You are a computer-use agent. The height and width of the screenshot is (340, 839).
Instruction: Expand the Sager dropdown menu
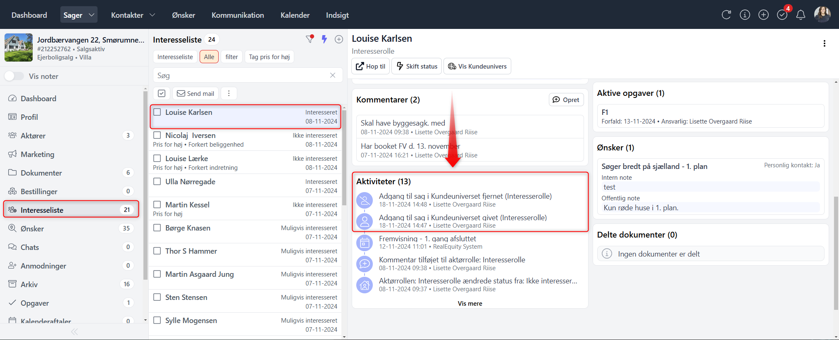[91, 15]
